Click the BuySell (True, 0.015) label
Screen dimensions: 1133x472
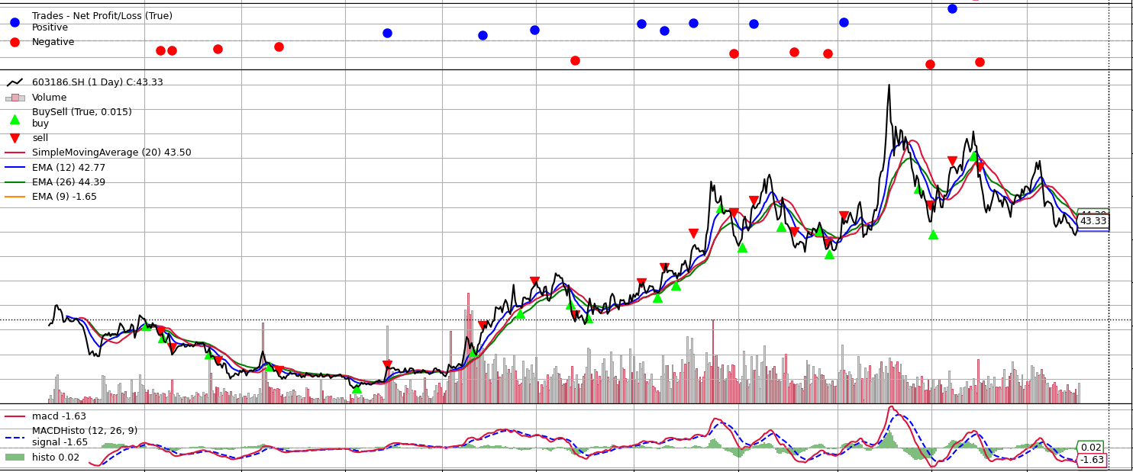(x=82, y=112)
